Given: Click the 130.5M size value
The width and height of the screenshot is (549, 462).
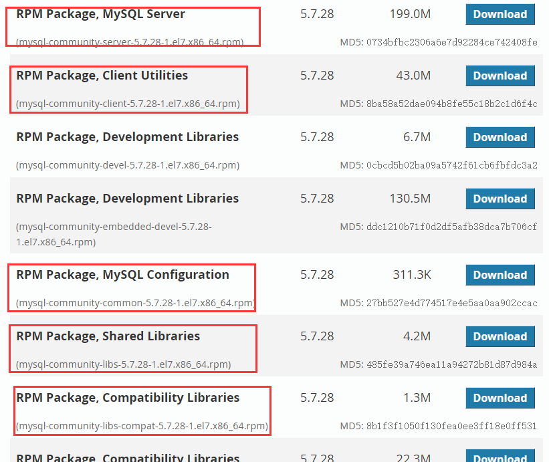Looking at the screenshot, I should click(x=410, y=199).
